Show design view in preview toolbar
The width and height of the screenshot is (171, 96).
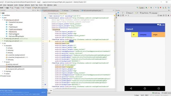click(118, 15)
